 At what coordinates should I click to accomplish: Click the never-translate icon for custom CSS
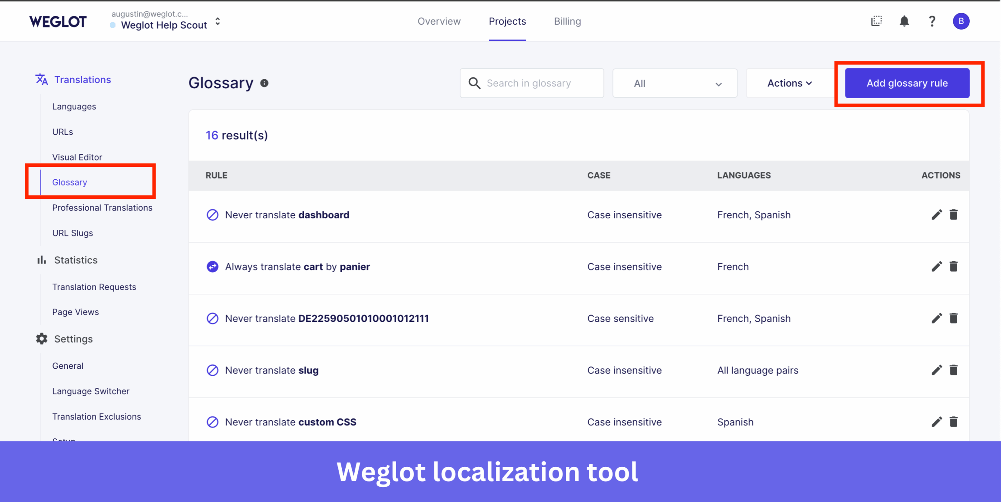click(212, 422)
